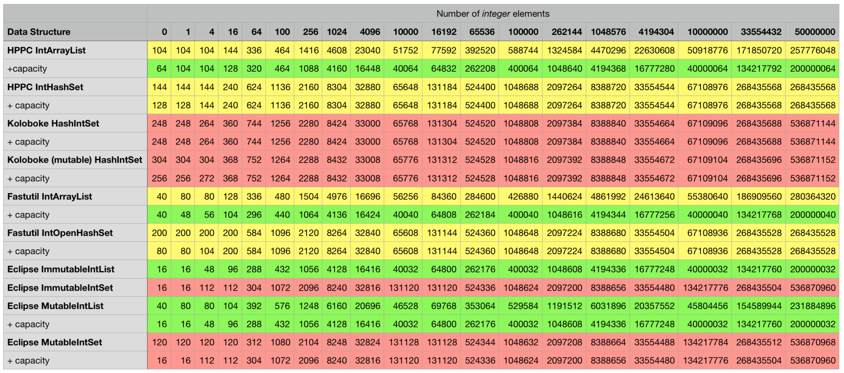Select the 'HPPC IntArrayList' row label

coord(45,50)
